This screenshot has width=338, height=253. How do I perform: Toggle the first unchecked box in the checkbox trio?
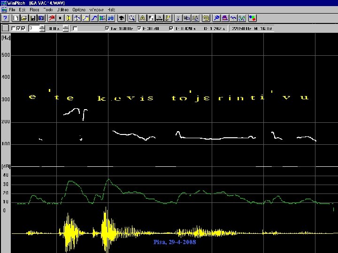click(x=13, y=29)
